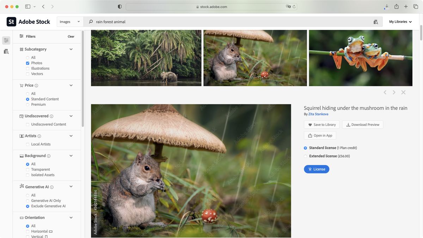Image resolution: width=423 pixels, height=238 pixels.
Task: Click the Filters icon in the left sidebar
Action: pyautogui.click(x=6, y=40)
